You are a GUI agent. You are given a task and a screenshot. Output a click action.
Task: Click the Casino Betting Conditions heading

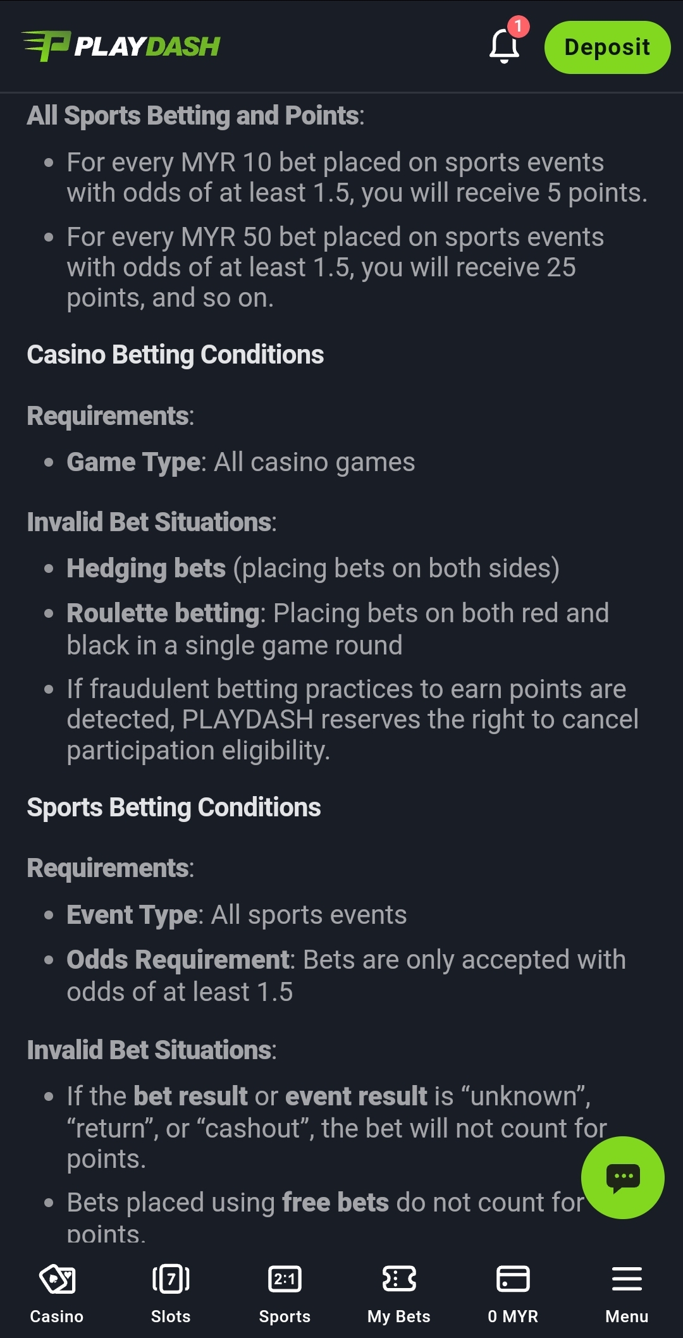pyautogui.click(x=175, y=355)
